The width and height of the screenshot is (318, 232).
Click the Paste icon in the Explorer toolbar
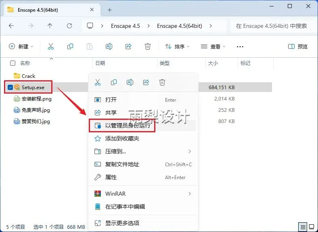tap(90, 46)
